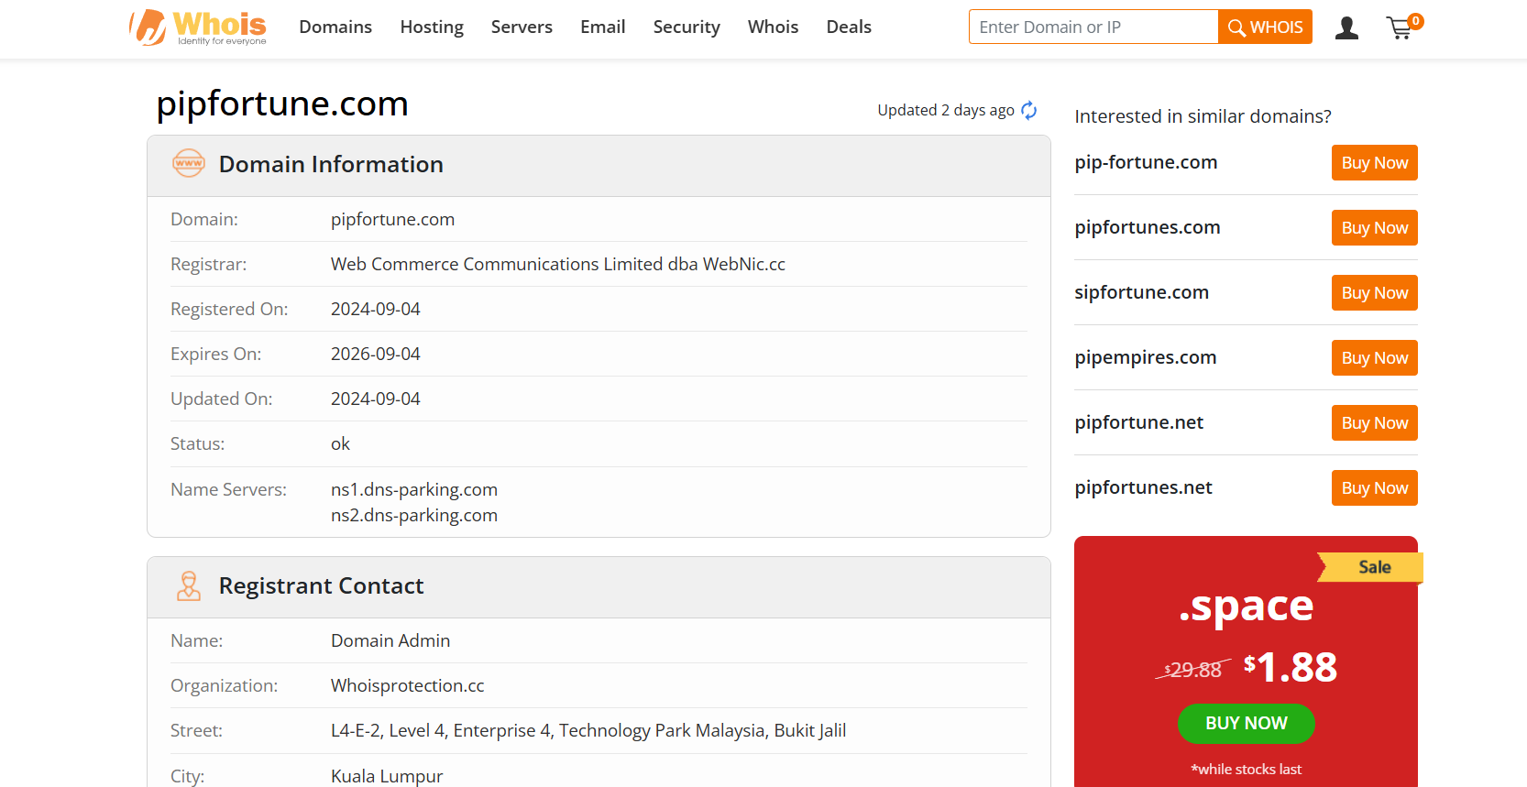Click the street address value

click(588, 730)
